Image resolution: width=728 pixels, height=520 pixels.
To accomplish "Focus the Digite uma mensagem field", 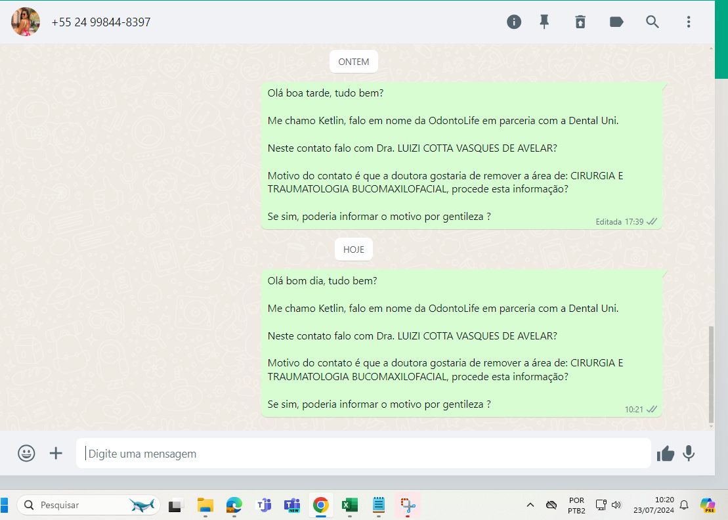I will pos(364,453).
